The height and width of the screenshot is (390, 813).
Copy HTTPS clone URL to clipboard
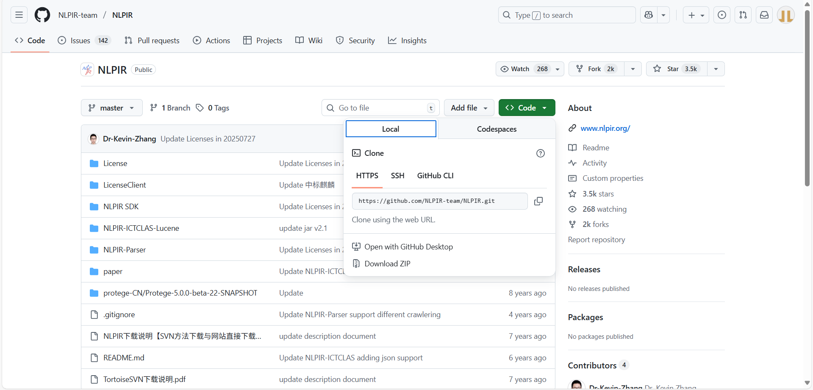(538, 201)
